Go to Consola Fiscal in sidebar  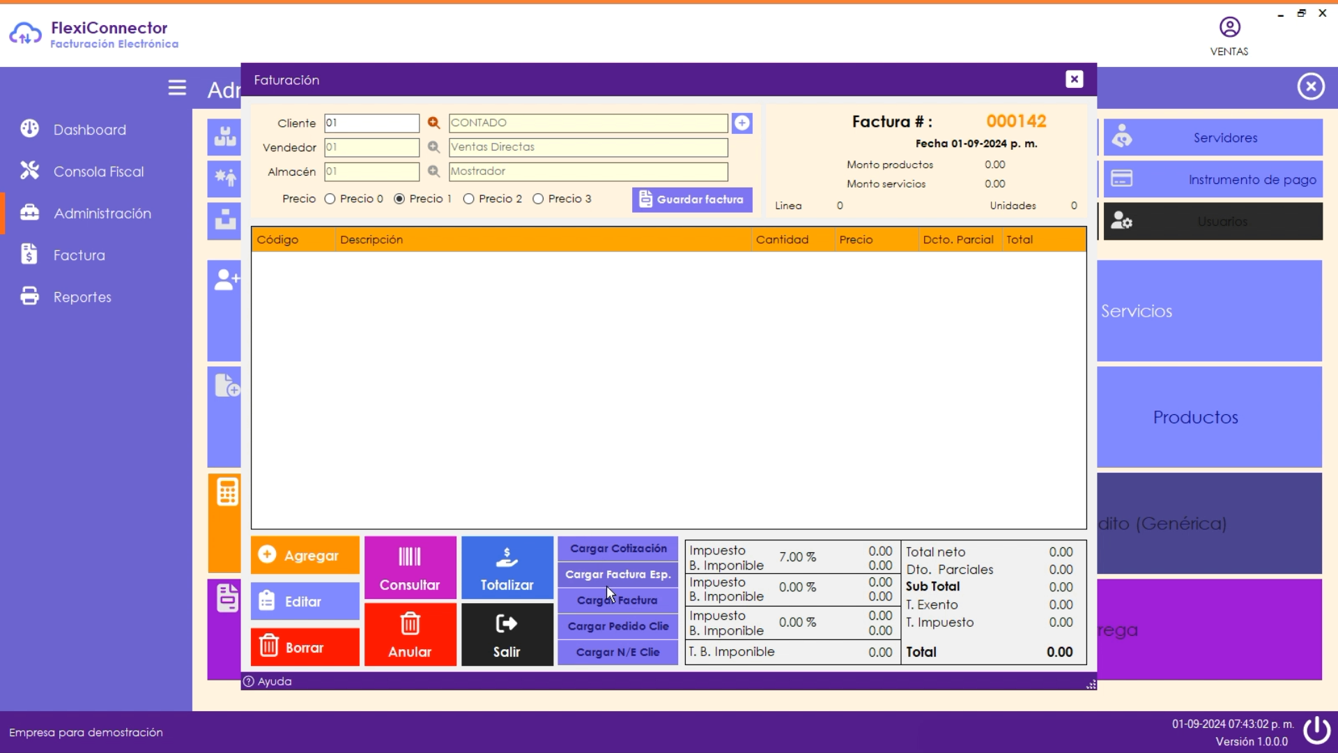(98, 172)
